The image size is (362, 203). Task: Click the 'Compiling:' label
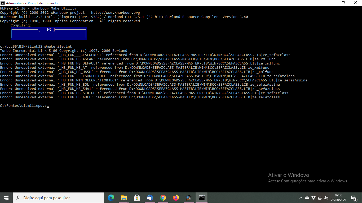pos(21,25)
